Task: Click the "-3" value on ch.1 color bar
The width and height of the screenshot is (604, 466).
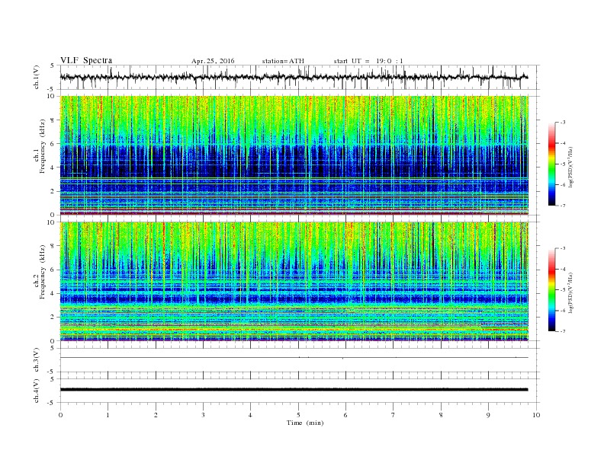Action: tap(563, 123)
